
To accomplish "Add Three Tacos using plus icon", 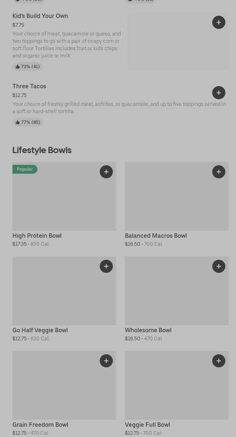I will [218, 93].
